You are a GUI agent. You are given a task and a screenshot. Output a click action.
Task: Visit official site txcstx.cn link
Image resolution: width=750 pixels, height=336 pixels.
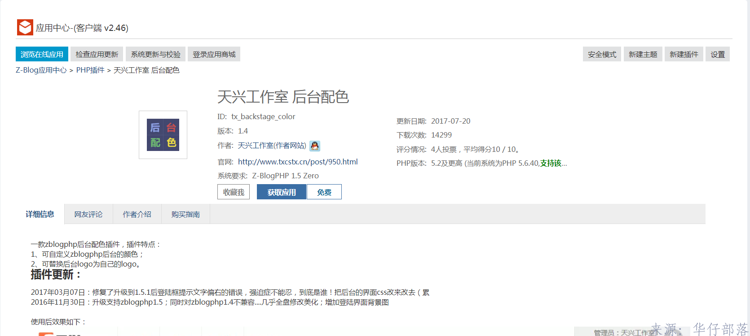[x=298, y=162]
